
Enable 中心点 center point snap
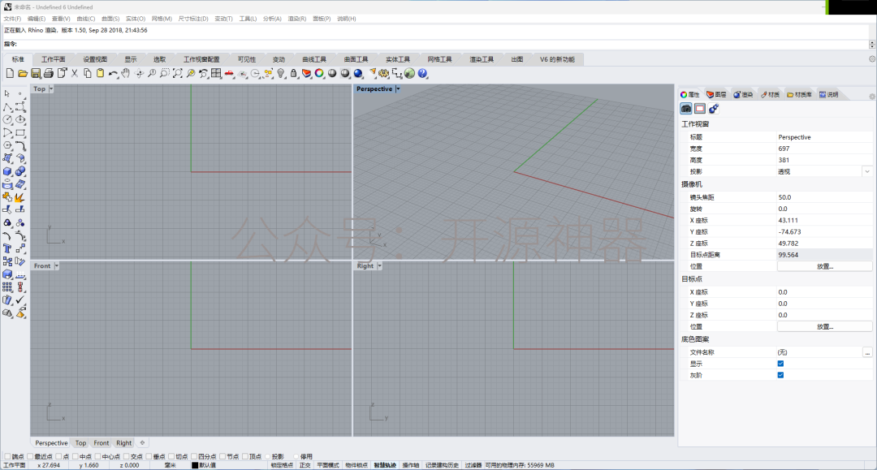point(98,456)
